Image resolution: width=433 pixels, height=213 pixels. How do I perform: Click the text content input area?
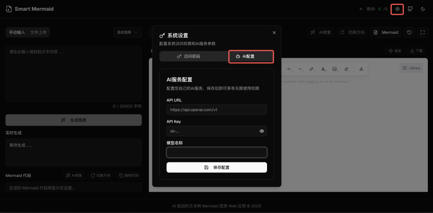pyautogui.click(x=73, y=74)
